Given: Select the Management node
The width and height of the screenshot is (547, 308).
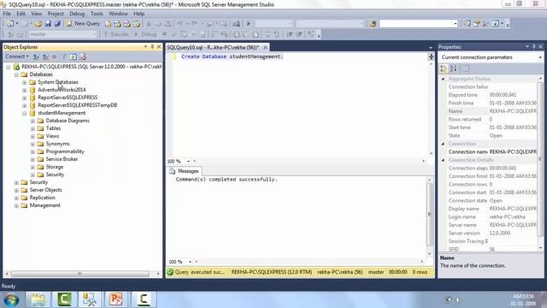Looking at the screenshot, I should [x=44, y=205].
